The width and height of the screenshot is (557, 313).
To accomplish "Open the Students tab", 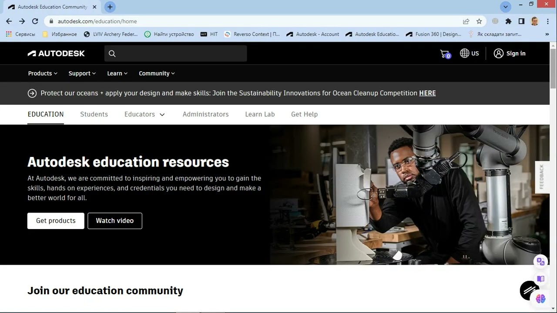I will click(x=94, y=114).
